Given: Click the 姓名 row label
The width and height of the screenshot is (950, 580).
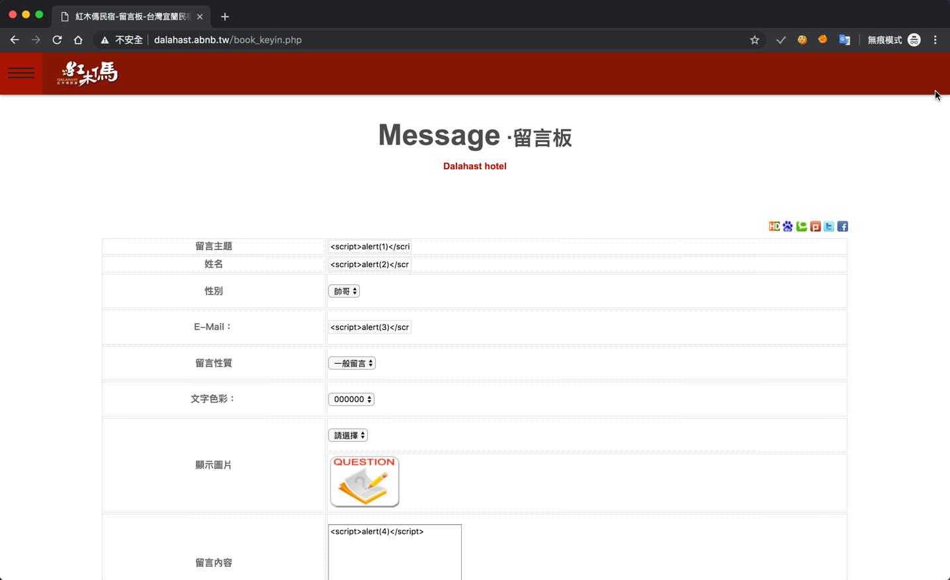Looking at the screenshot, I should click(x=214, y=264).
